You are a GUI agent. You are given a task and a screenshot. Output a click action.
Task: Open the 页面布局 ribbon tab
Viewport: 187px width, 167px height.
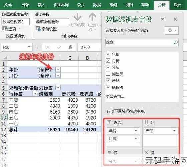click(61, 5)
